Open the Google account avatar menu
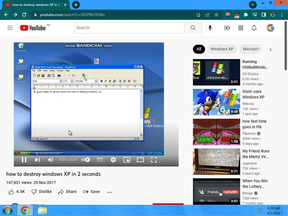 (x=271, y=28)
